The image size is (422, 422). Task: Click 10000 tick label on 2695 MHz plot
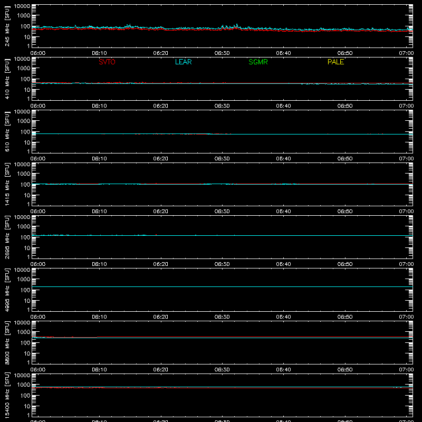click(x=22, y=217)
